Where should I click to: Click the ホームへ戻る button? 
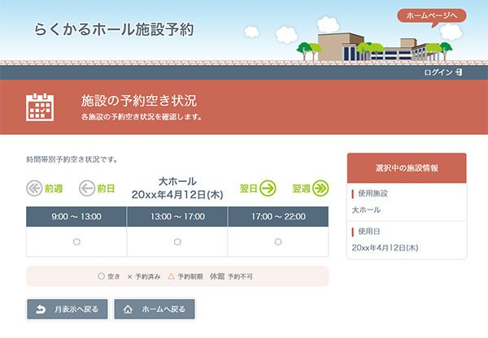155,309
